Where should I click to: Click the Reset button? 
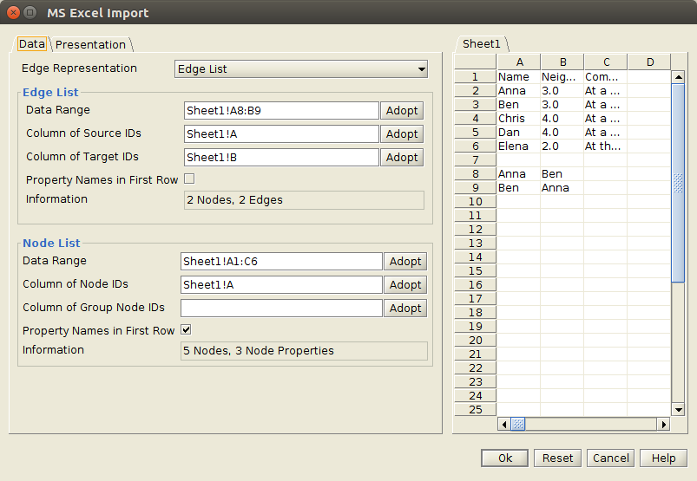557,458
